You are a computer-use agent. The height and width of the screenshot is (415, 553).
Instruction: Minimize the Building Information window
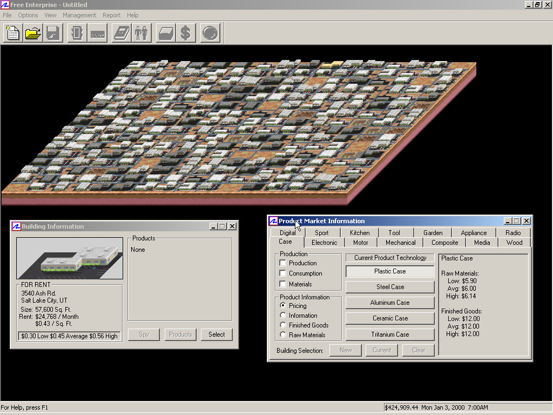(213, 226)
